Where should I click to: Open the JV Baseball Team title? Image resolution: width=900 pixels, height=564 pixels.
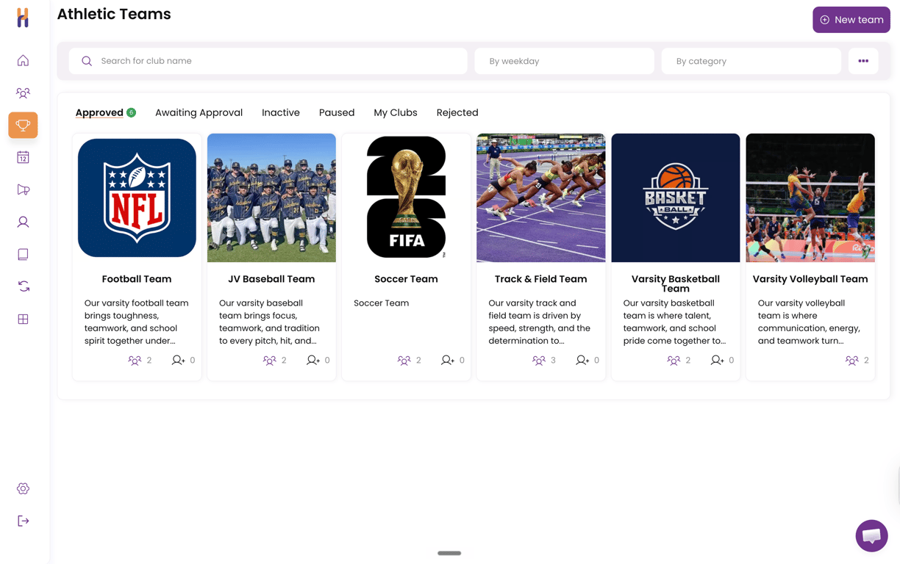pyautogui.click(x=271, y=279)
